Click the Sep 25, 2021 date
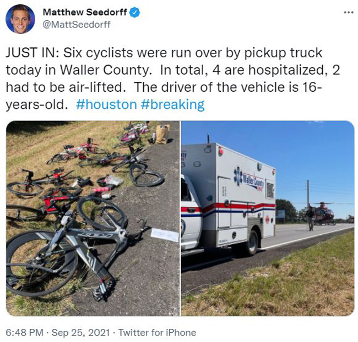 (80, 333)
